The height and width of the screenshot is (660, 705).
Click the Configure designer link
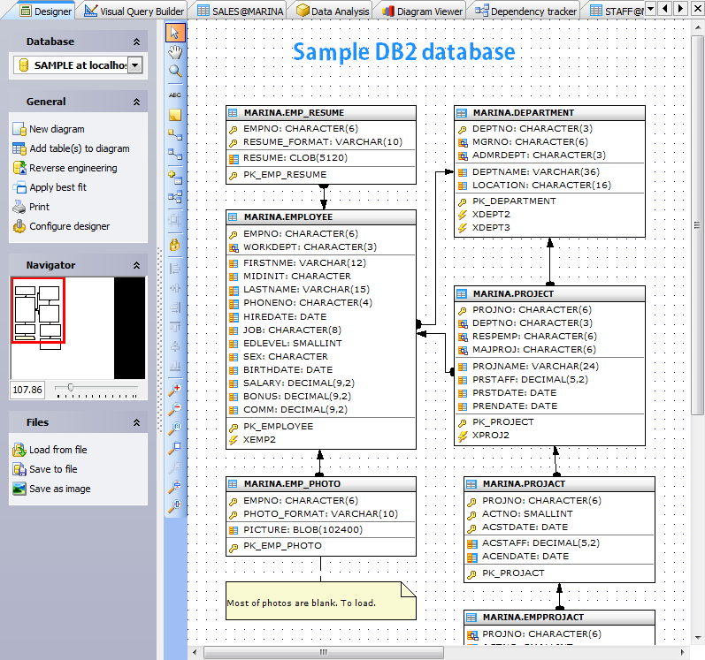[x=70, y=226]
